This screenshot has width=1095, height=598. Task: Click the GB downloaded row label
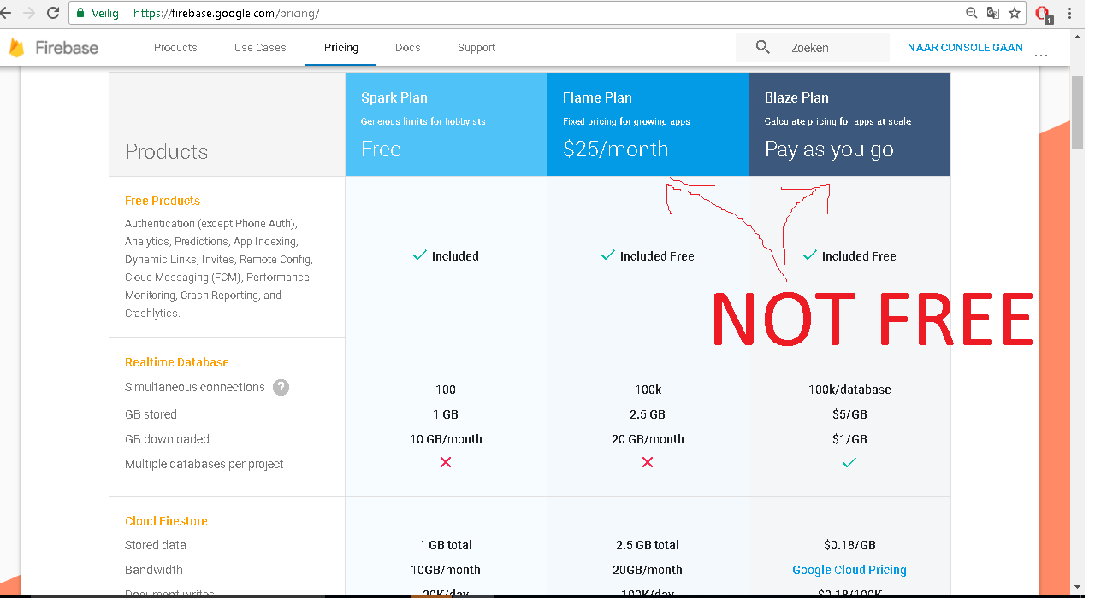tap(167, 439)
